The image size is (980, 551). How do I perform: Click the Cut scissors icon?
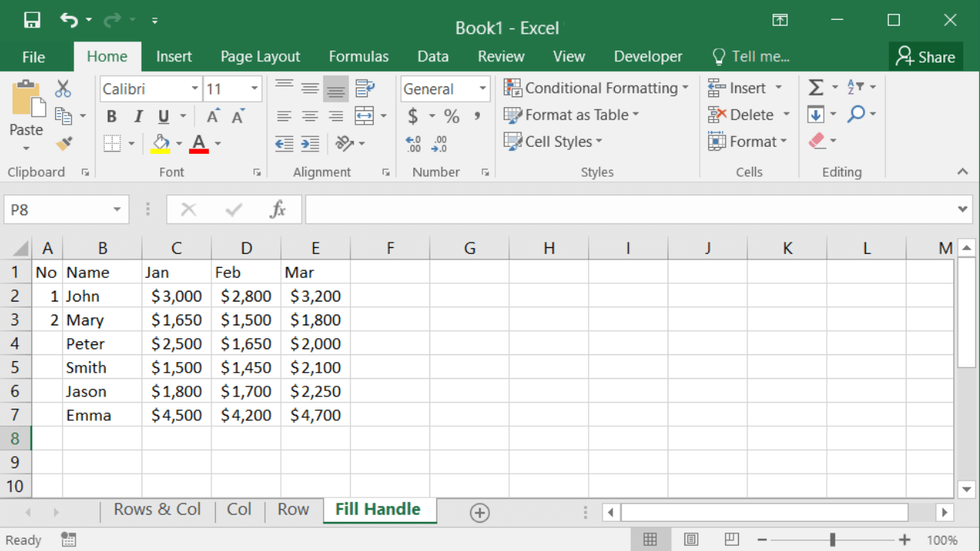tap(63, 89)
